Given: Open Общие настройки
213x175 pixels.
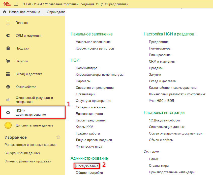Looking at the screenshot, I should [x=89, y=173].
